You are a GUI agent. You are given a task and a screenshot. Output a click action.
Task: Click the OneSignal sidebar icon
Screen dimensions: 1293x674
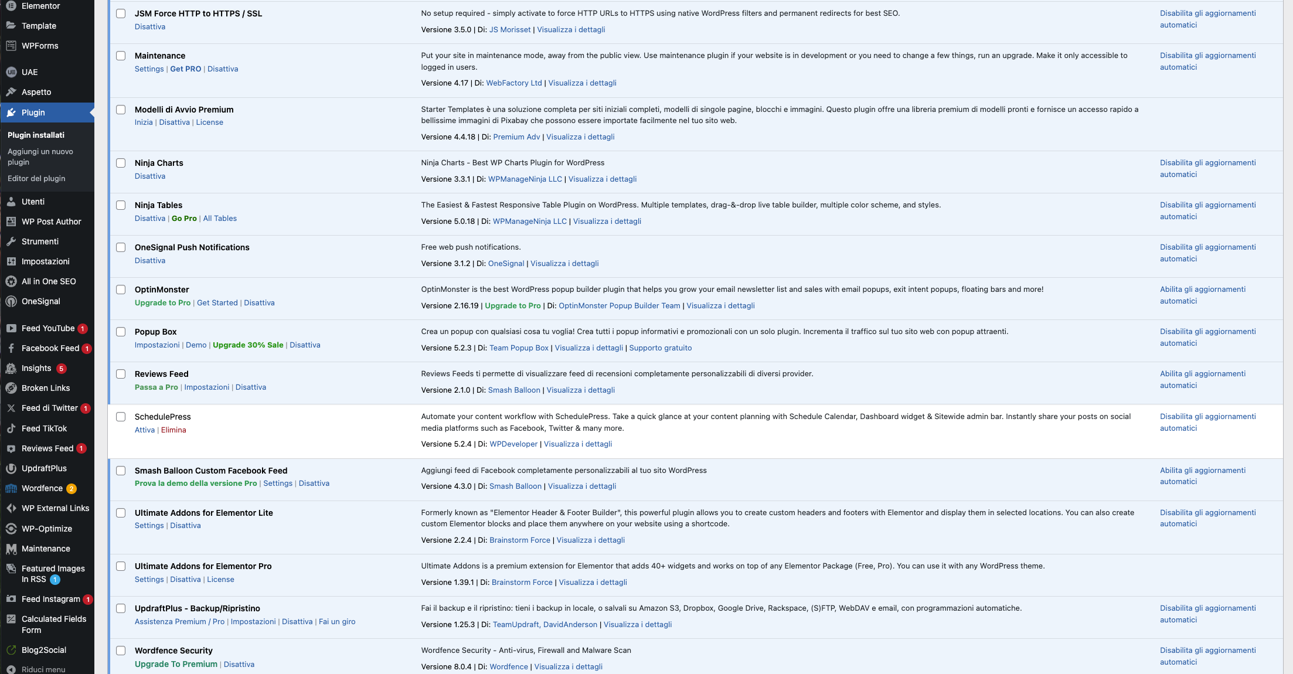coord(11,301)
